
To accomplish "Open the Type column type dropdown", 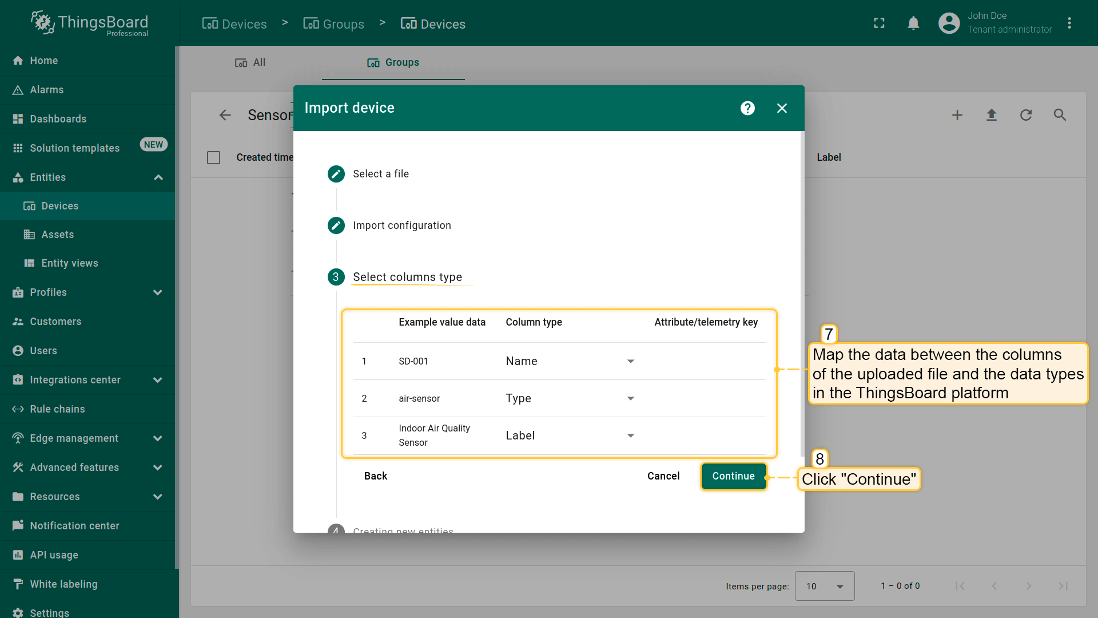I will 570,398.
